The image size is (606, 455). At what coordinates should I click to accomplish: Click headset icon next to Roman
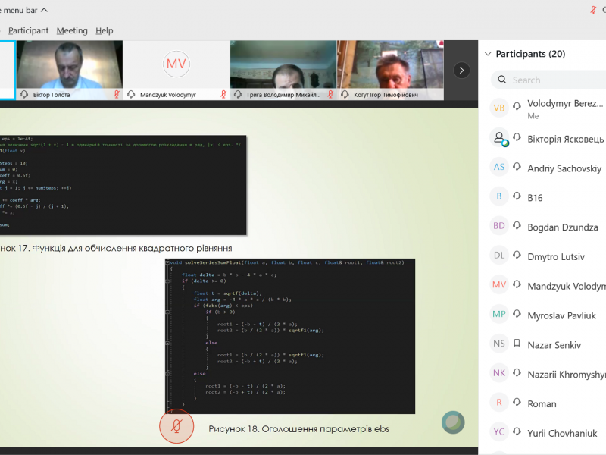pyautogui.click(x=519, y=404)
